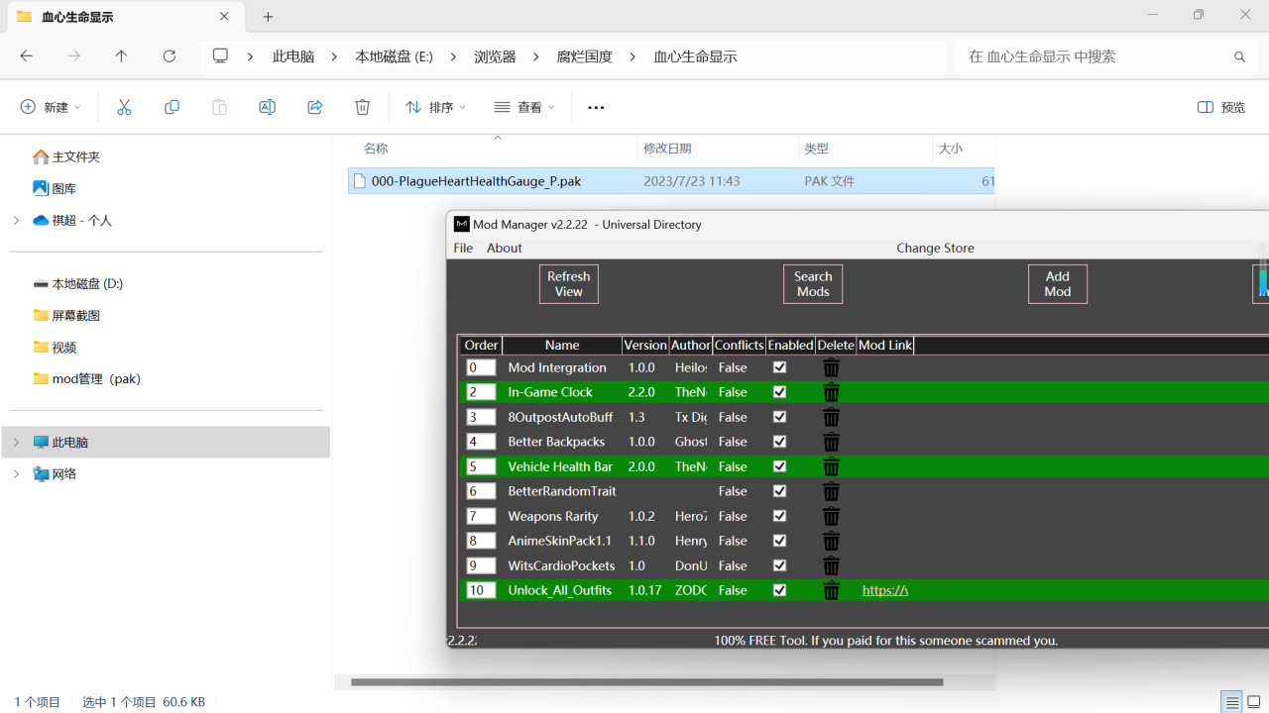Toggle Weapons Rarity enabled checkbox
The image size is (1269, 713).
779,516
